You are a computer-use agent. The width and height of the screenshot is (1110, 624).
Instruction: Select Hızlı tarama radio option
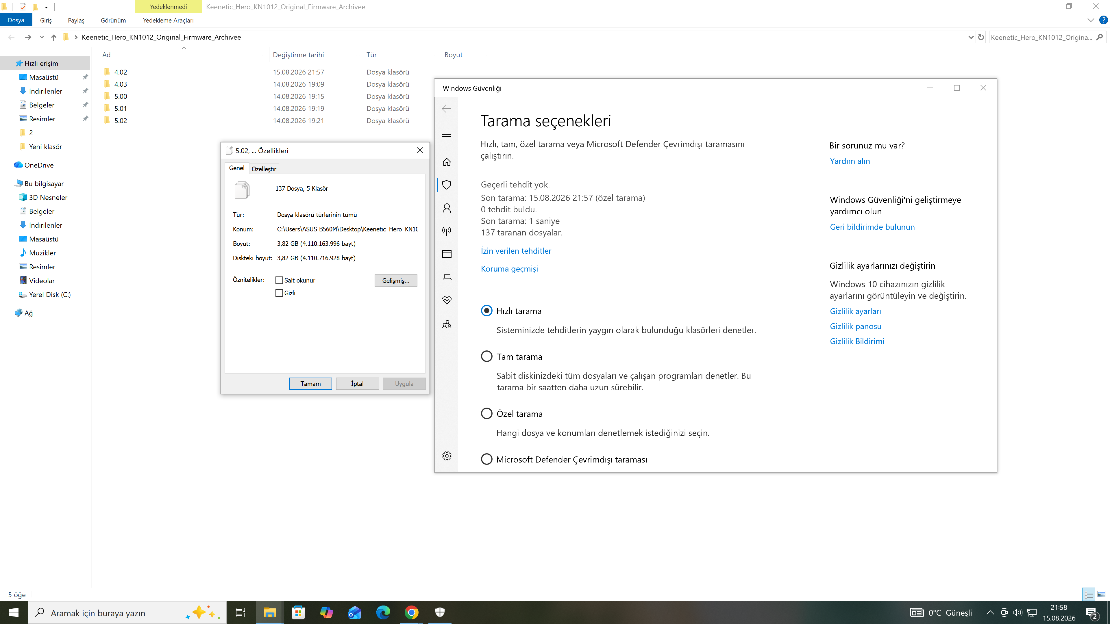point(486,311)
